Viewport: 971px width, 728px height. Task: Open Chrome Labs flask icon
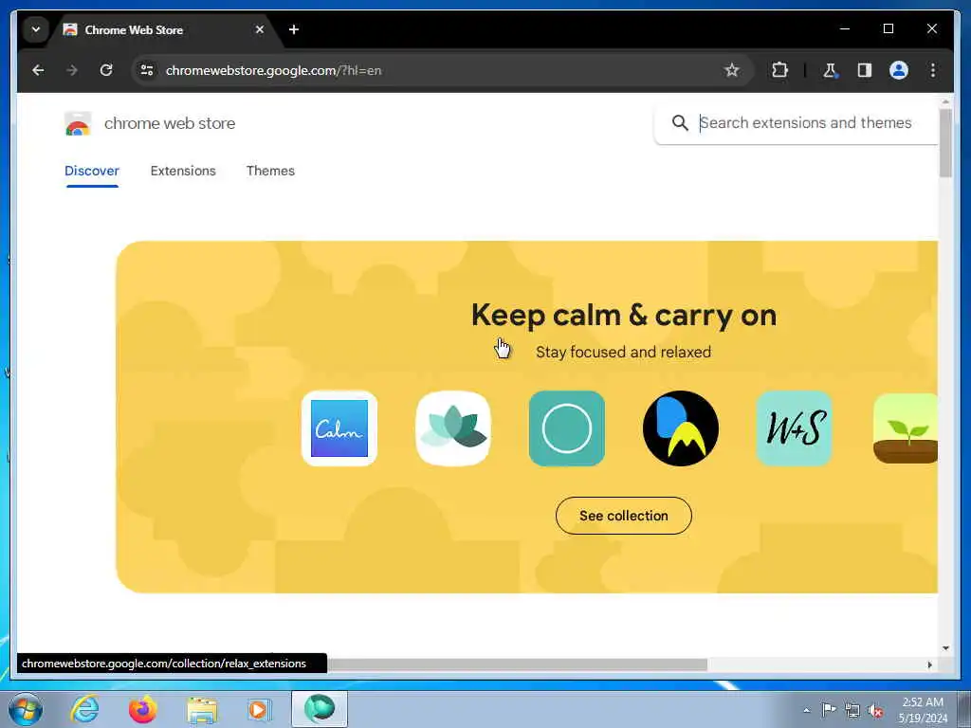(830, 70)
